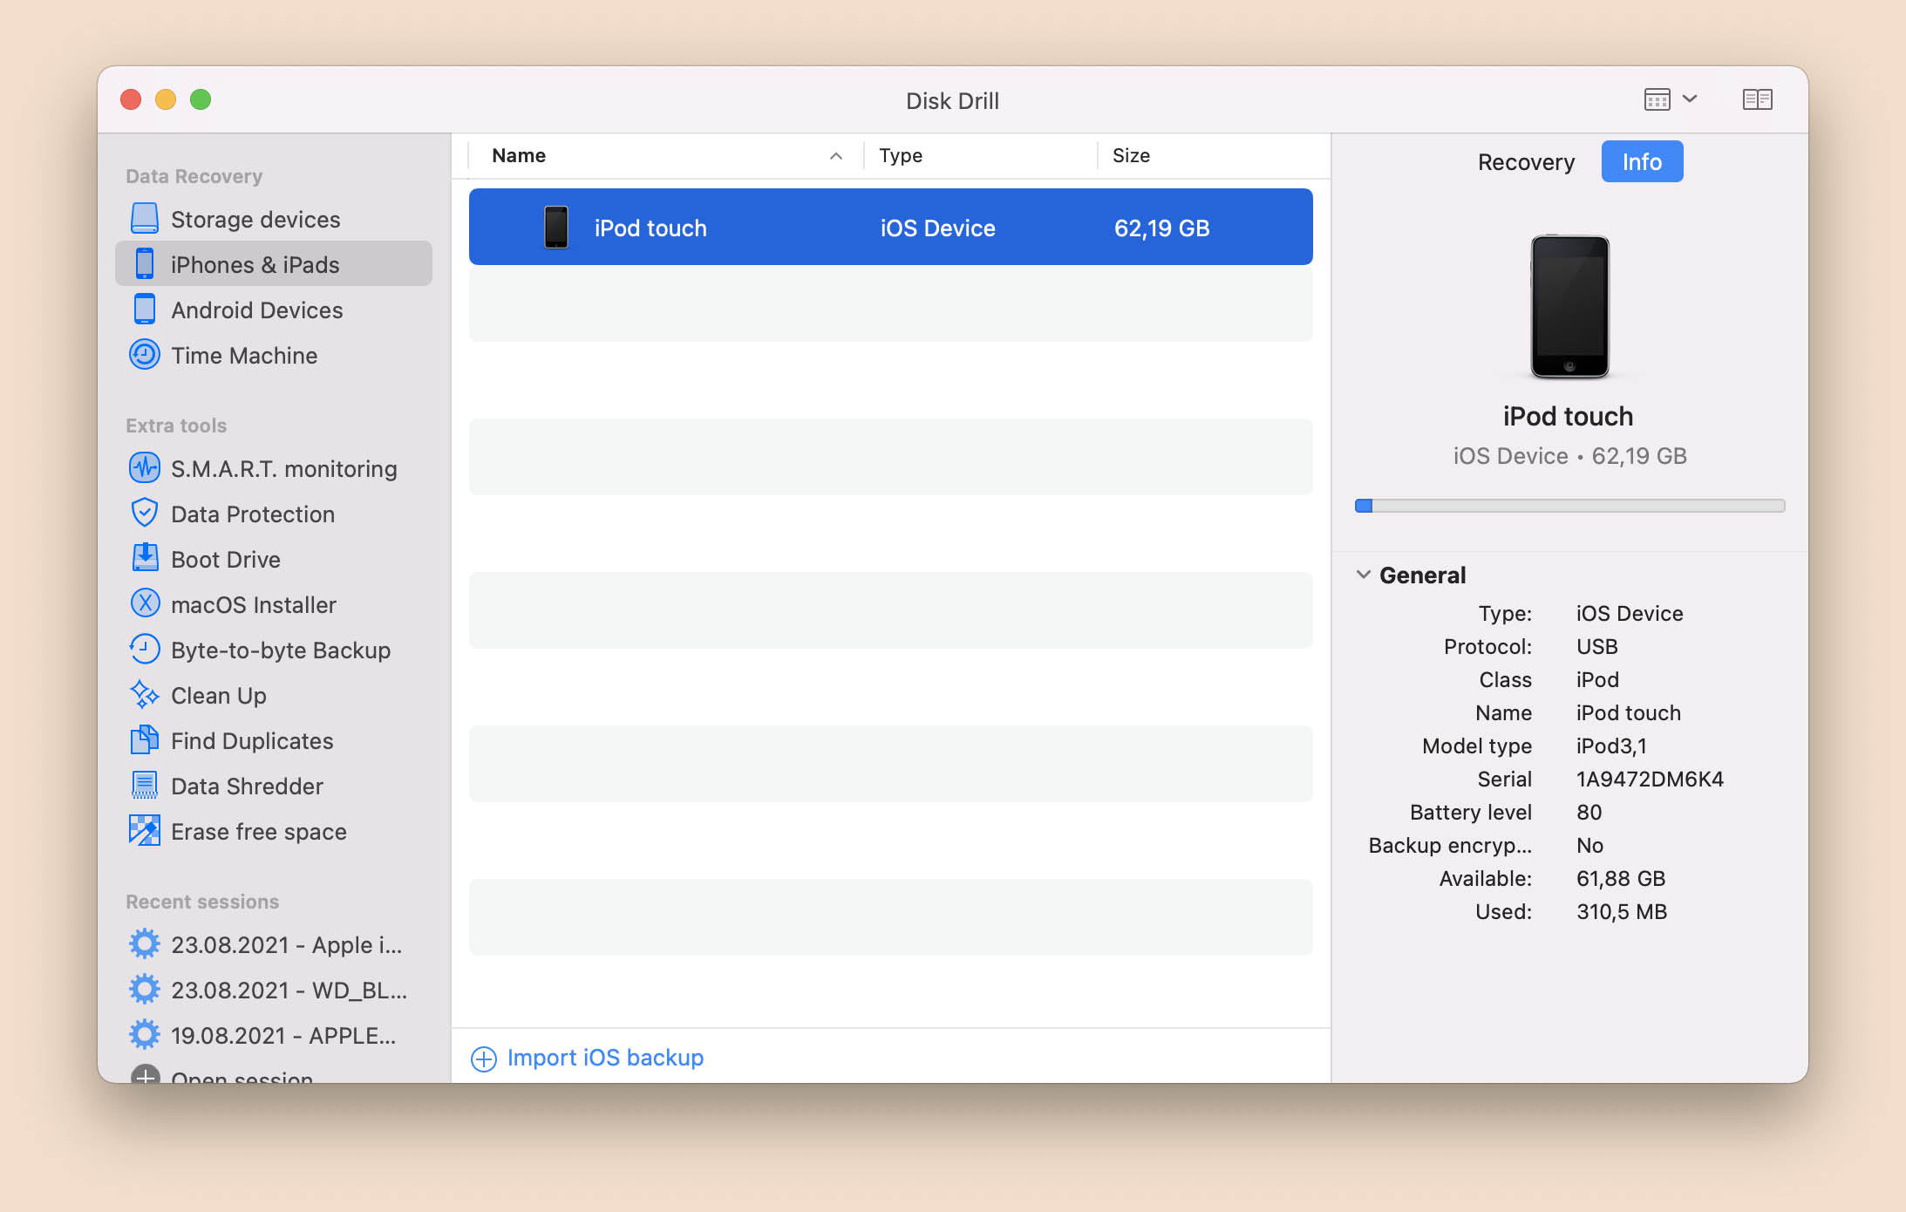Click the model type value iPod3,1
This screenshot has width=1906, height=1212.
click(1611, 746)
